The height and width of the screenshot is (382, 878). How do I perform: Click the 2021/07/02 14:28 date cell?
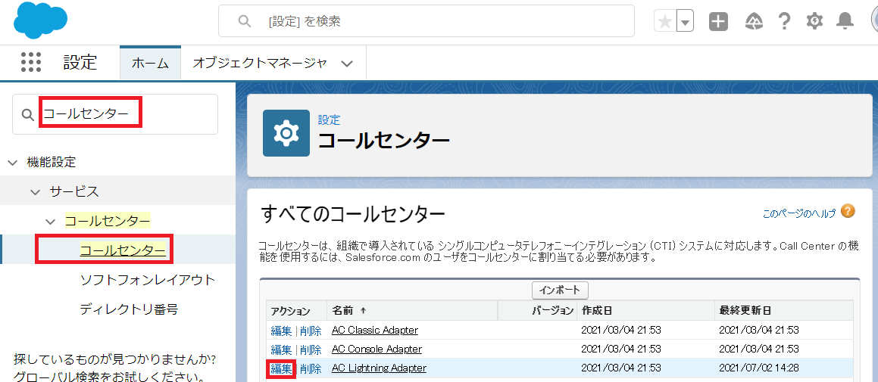tap(759, 368)
